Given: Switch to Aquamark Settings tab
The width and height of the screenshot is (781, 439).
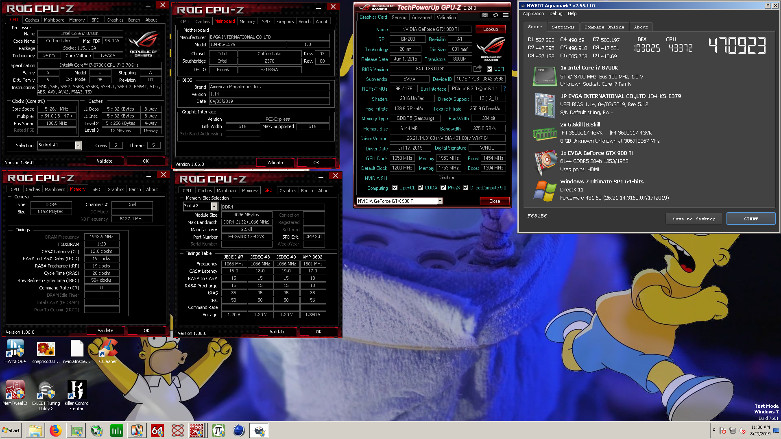Looking at the screenshot, I should (x=563, y=27).
